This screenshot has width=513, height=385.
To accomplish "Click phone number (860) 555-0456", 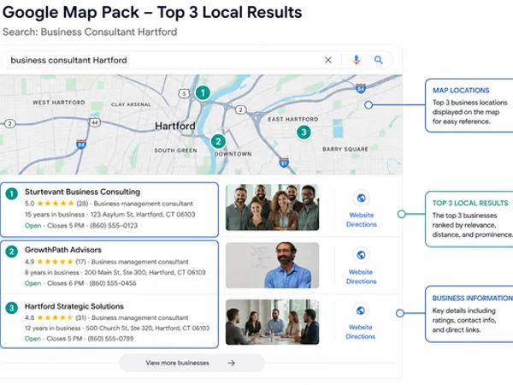I will click(113, 283).
